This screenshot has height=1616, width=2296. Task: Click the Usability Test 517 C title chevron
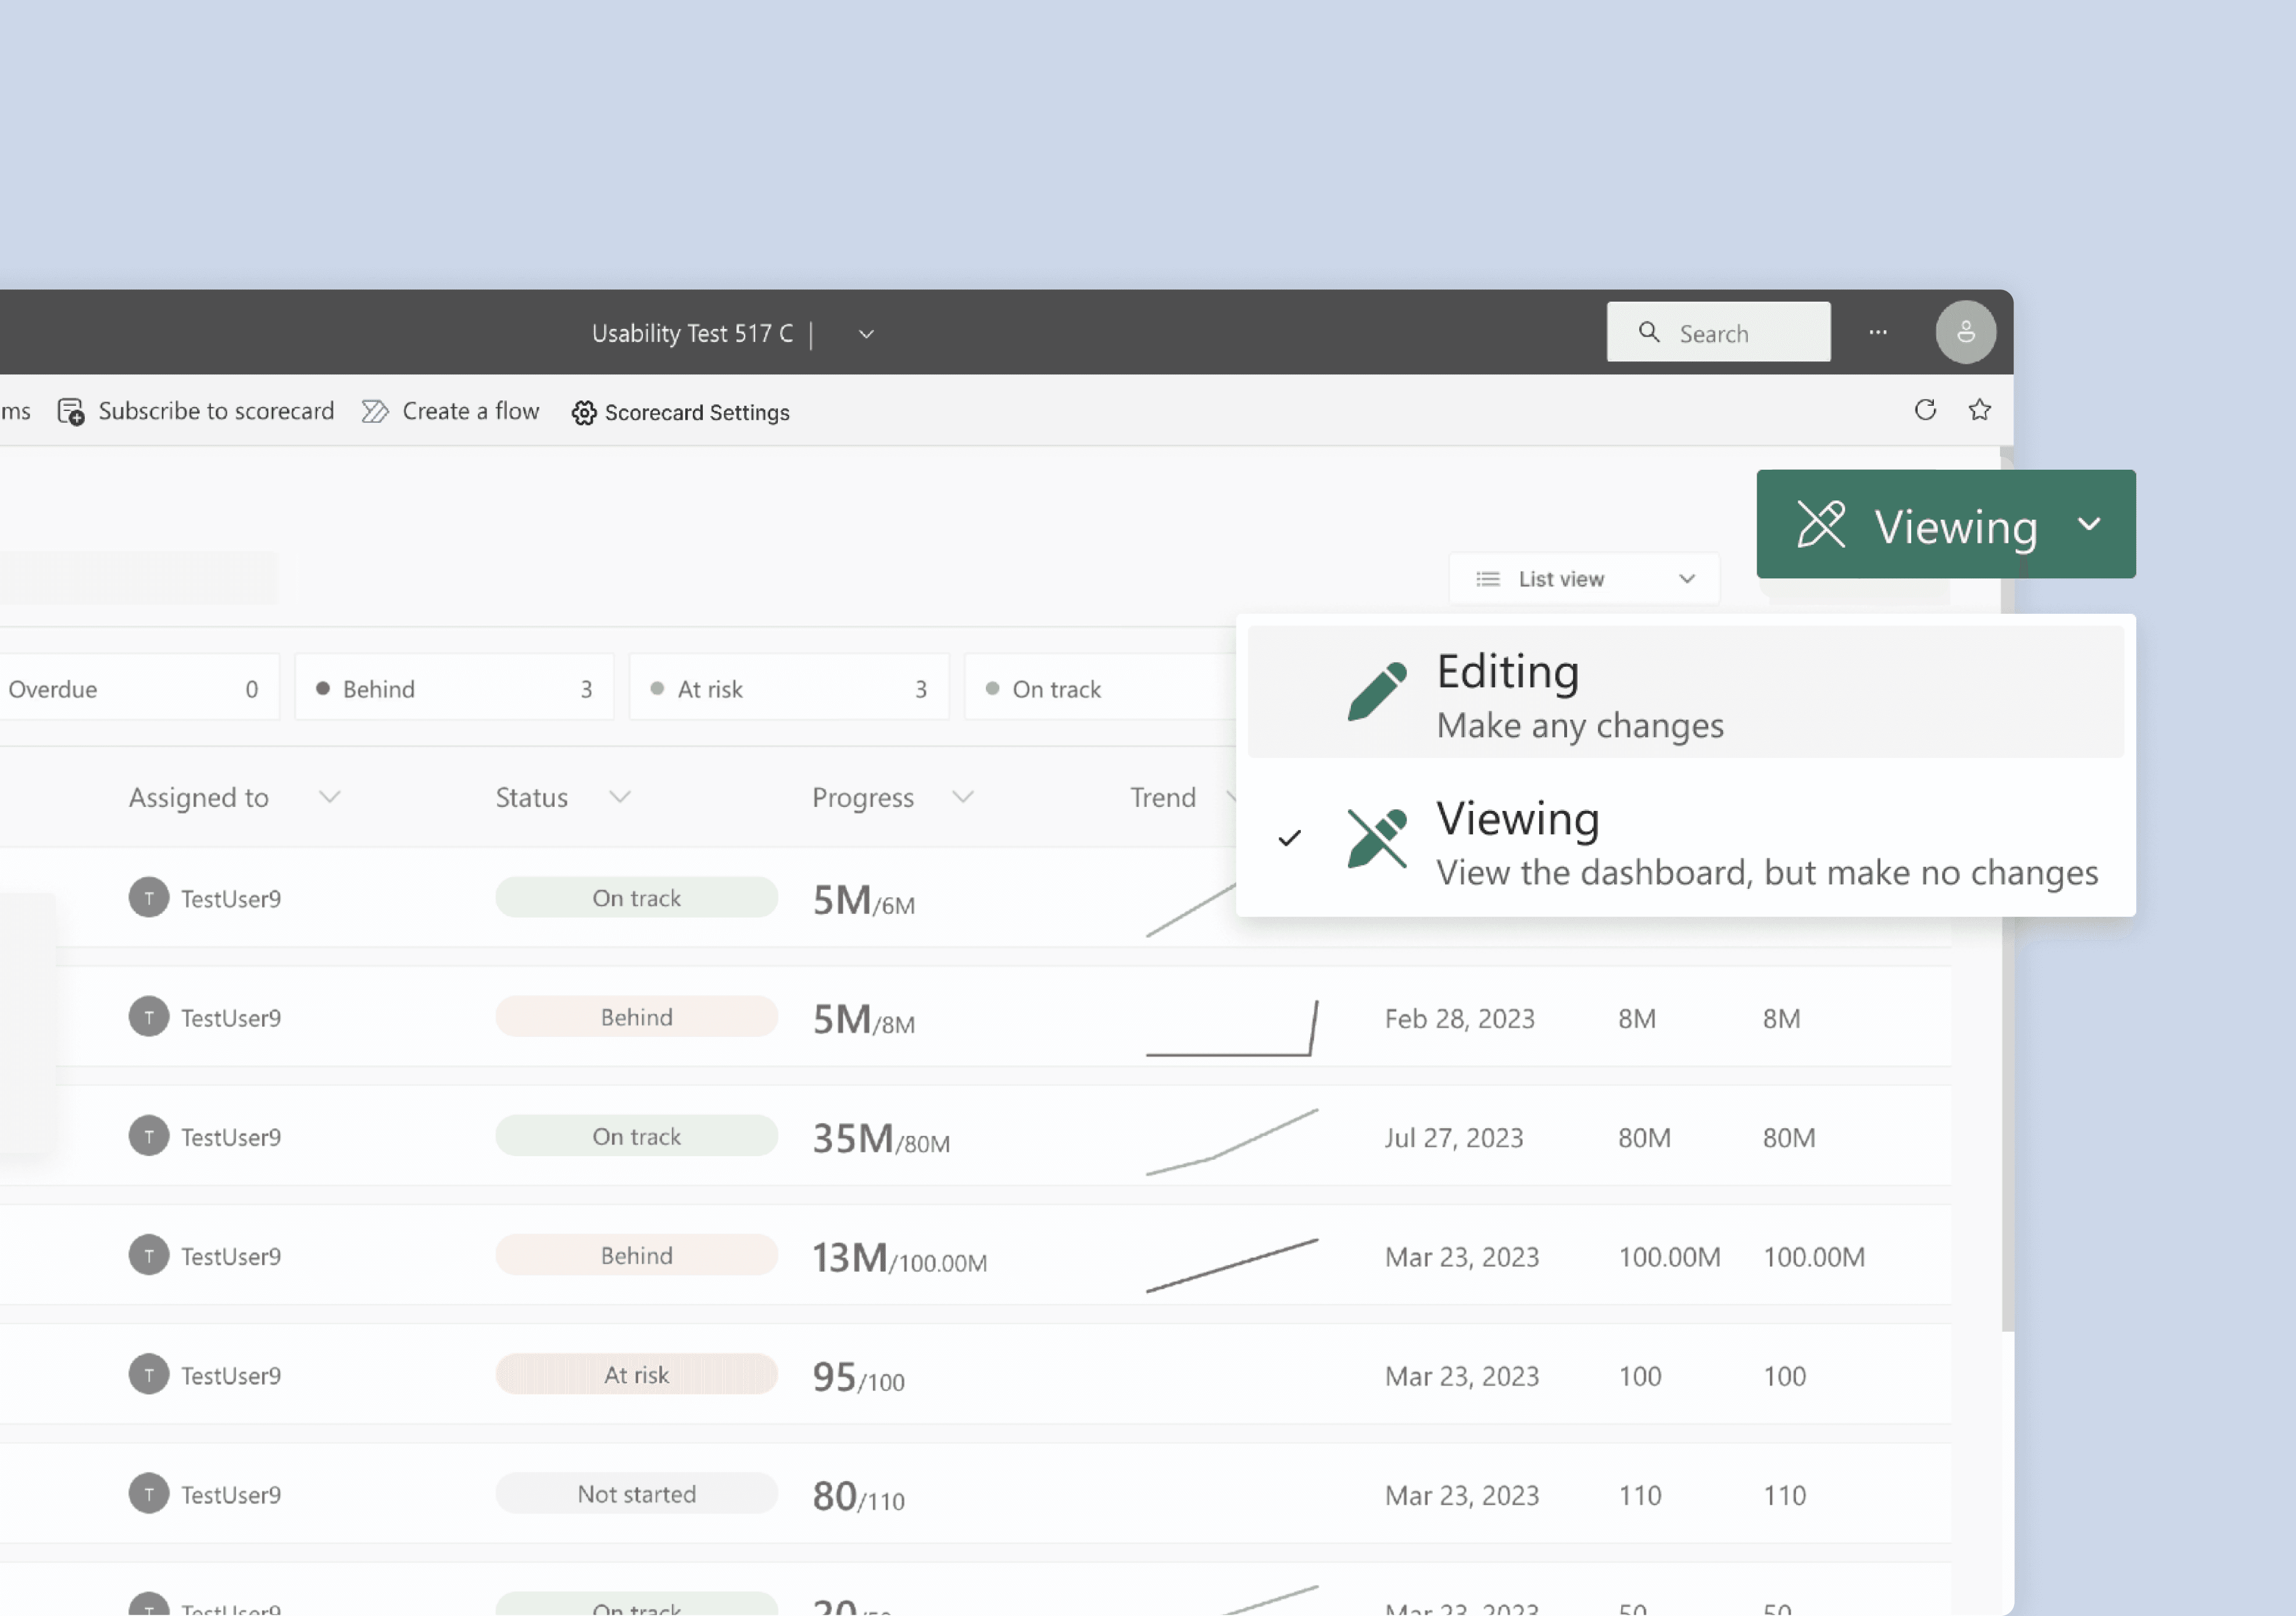[x=866, y=334]
